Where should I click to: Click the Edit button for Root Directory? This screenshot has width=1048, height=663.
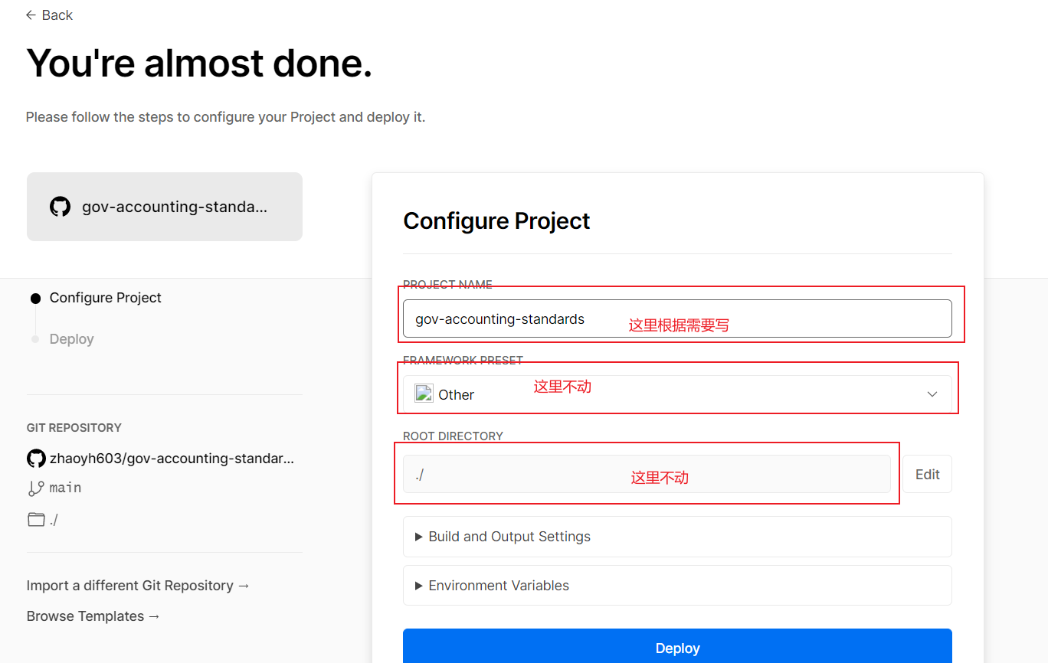pos(927,474)
